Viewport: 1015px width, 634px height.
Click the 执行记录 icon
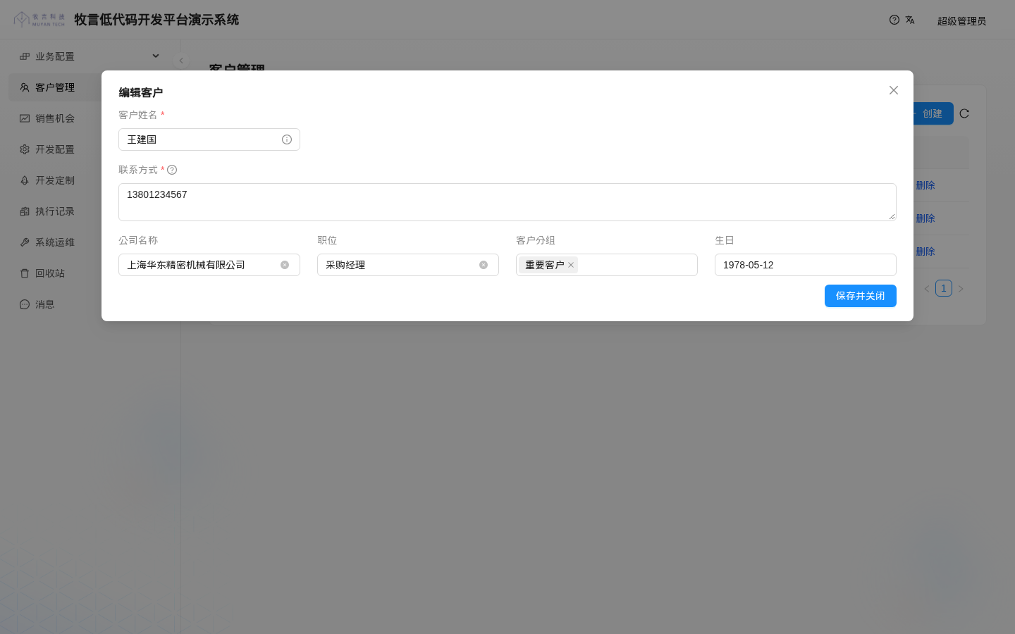click(25, 211)
